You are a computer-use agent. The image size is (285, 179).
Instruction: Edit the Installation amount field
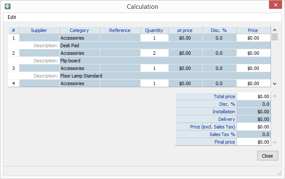[x=253, y=112]
